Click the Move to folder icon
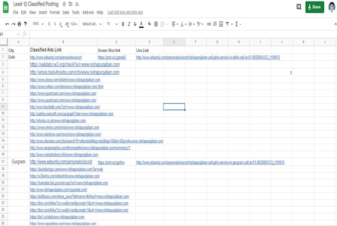Image resolution: width=337 pixels, height=226 pixels. click(x=70, y=4)
